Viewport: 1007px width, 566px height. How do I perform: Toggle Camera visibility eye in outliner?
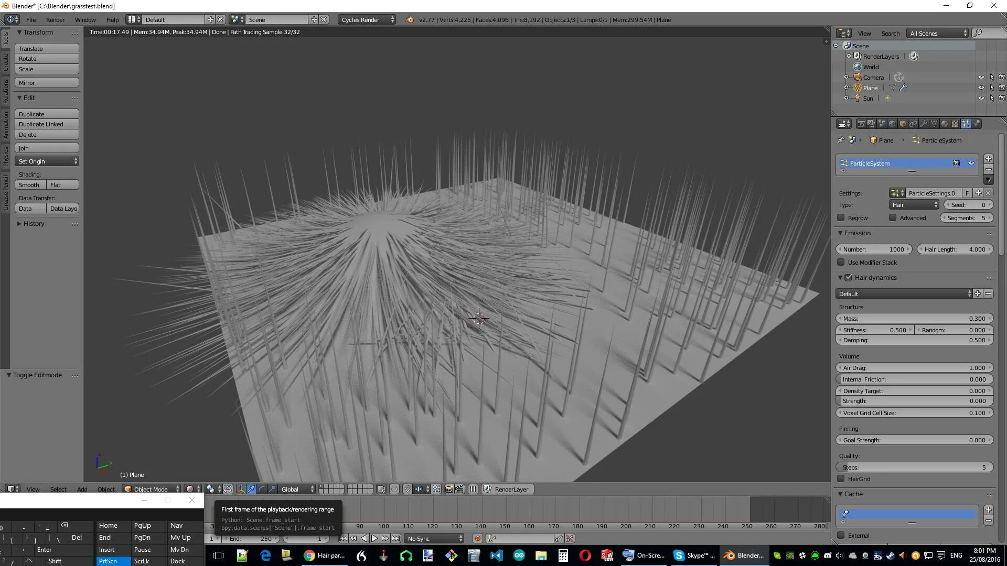point(981,77)
